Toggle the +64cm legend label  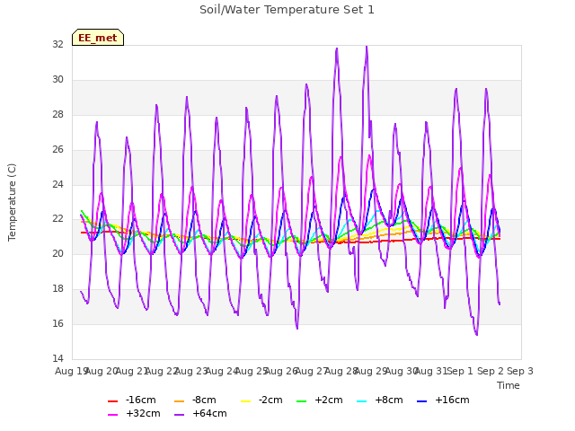[209, 413]
